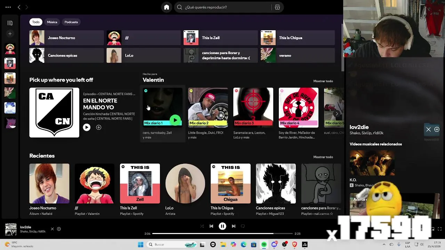Screen dimensions: 445x250
Task: Open the Valentin profile heading link
Action: 153,80
